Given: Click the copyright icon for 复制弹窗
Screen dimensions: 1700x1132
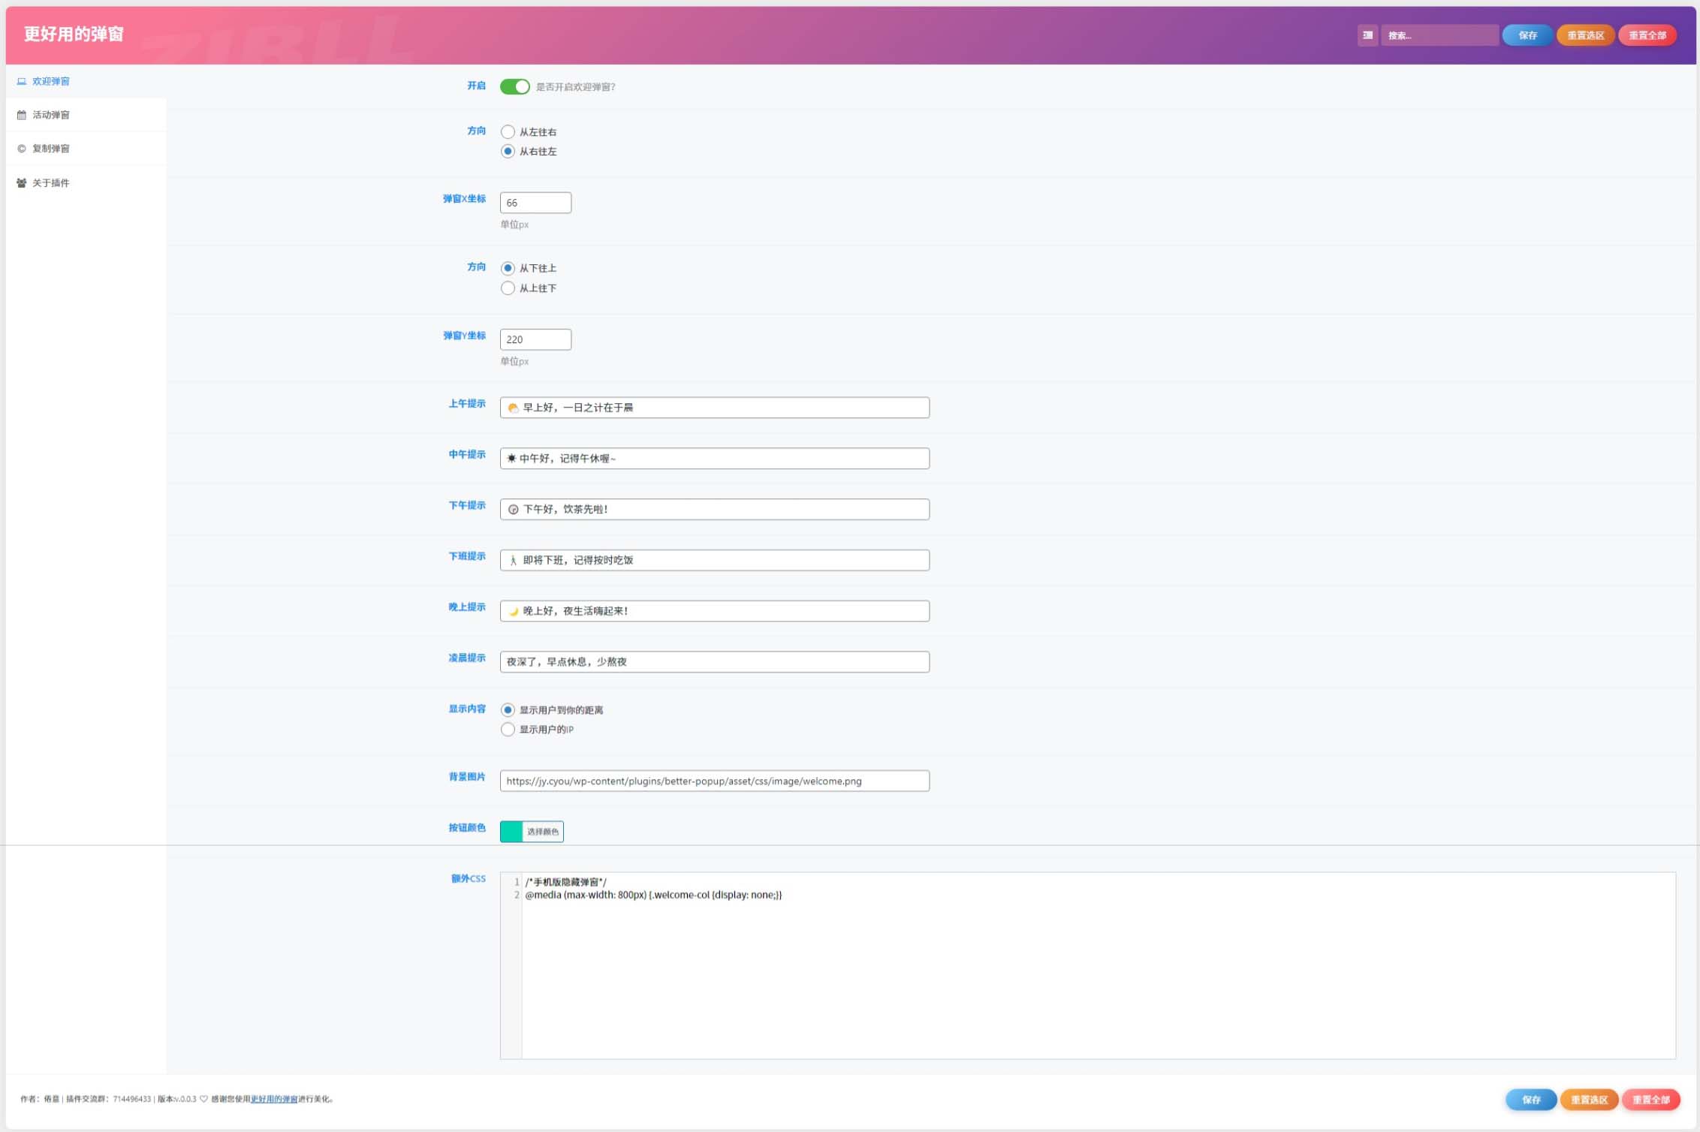Looking at the screenshot, I should point(22,149).
